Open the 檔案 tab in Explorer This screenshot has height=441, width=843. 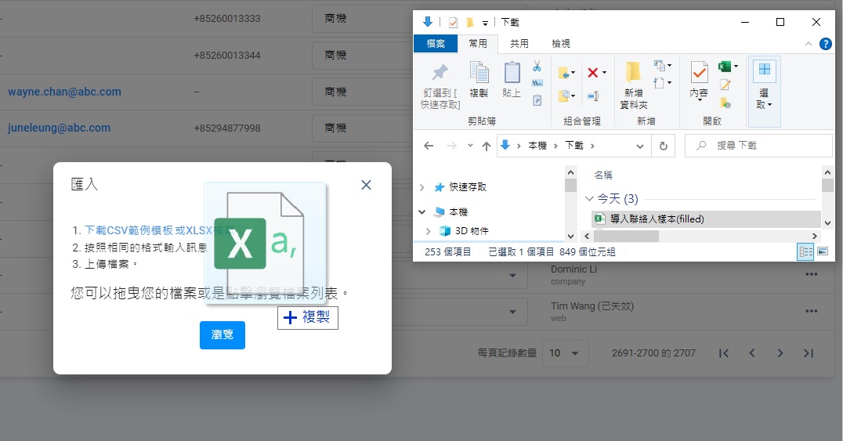[x=436, y=44]
